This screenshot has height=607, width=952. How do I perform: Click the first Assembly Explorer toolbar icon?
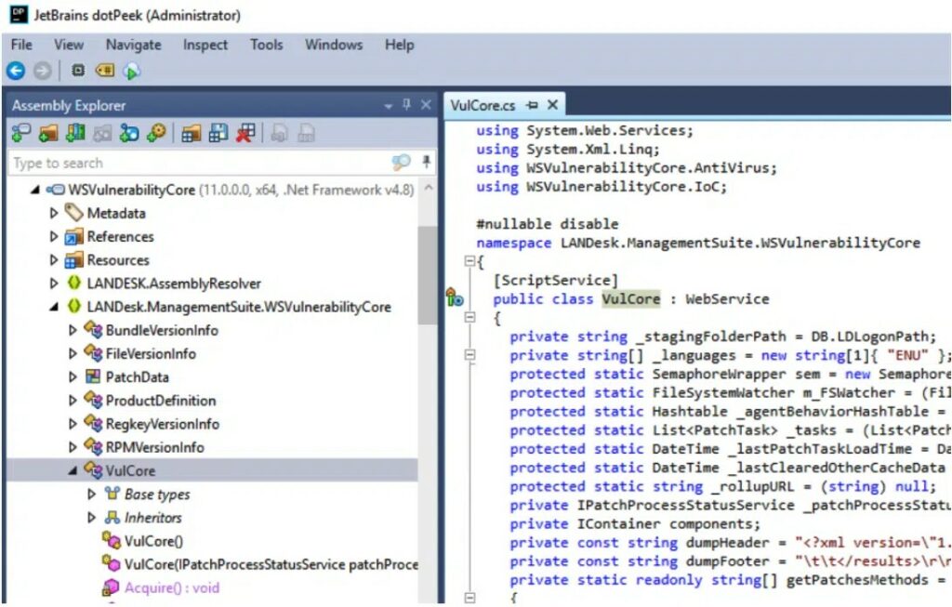pos(20,134)
